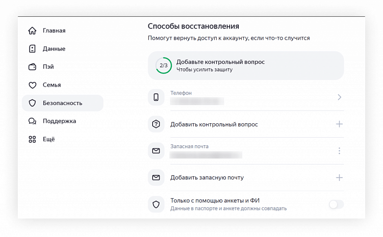Screen dimensions: 383x237
Task: Click the 2/3 progress ring
Action: point(164,65)
